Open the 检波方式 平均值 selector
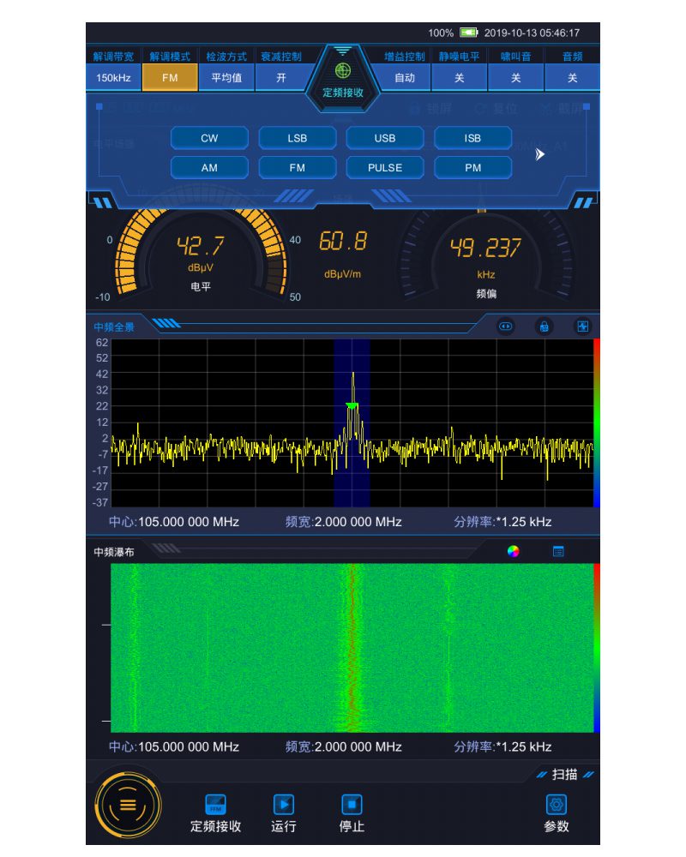This screenshot has height=857, width=686. coord(226,78)
